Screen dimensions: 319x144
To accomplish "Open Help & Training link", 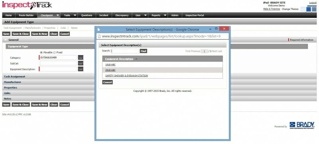I will pos(272,9).
